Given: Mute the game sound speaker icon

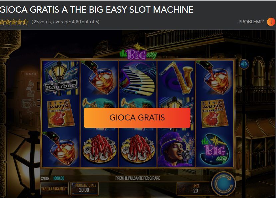Looking at the screenshot, I should [244, 64].
